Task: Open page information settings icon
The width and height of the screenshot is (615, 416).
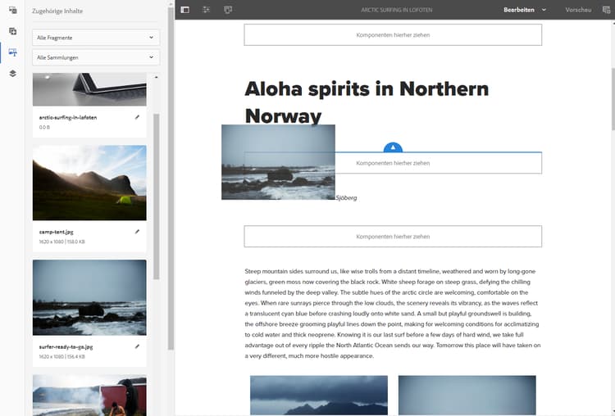Action: (x=207, y=10)
